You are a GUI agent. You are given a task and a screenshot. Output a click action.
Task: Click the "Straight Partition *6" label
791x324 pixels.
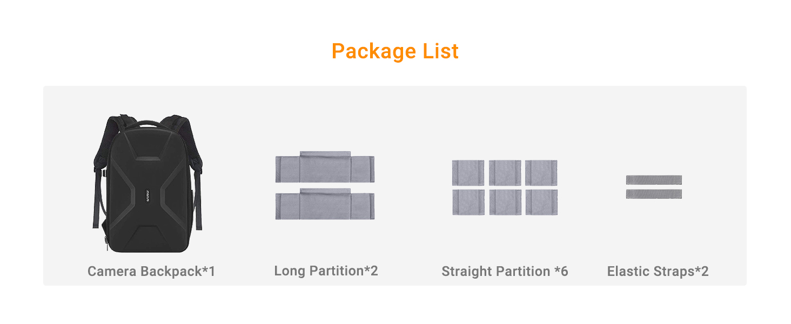point(505,271)
